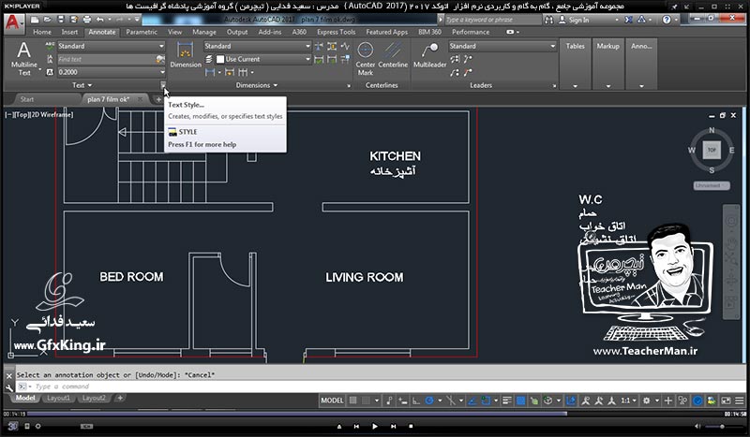Click the Open file icon in quick access toolbar
Screen dimensions: 750x437
pyautogui.click(x=48, y=20)
